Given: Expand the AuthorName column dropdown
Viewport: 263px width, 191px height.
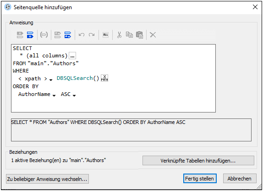Looking at the screenshot, I should coord(54,95).
